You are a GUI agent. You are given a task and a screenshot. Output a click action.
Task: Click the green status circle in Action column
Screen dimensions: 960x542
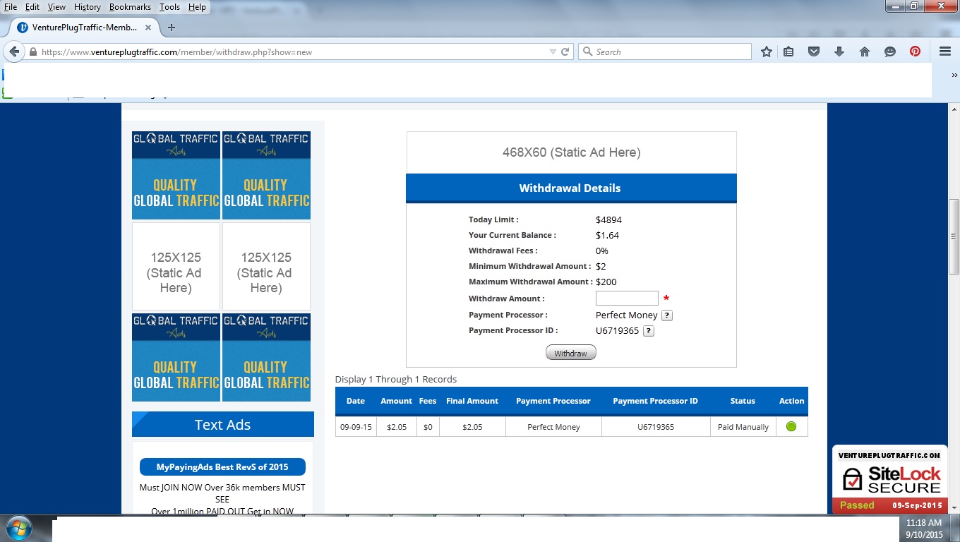tap(791, 426)
